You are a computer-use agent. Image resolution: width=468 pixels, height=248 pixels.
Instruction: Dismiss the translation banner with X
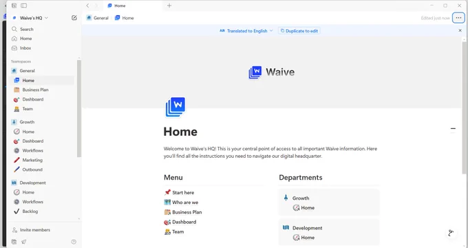[x=460, y=30]
